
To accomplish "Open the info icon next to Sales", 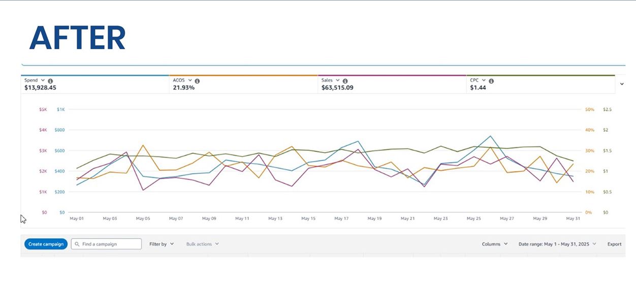I will (345, 81).
